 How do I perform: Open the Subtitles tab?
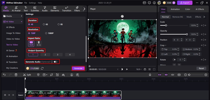[35, 9]
